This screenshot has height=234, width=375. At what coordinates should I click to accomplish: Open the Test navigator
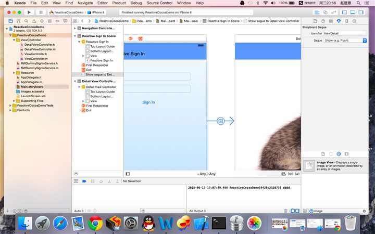coord(42,21)
